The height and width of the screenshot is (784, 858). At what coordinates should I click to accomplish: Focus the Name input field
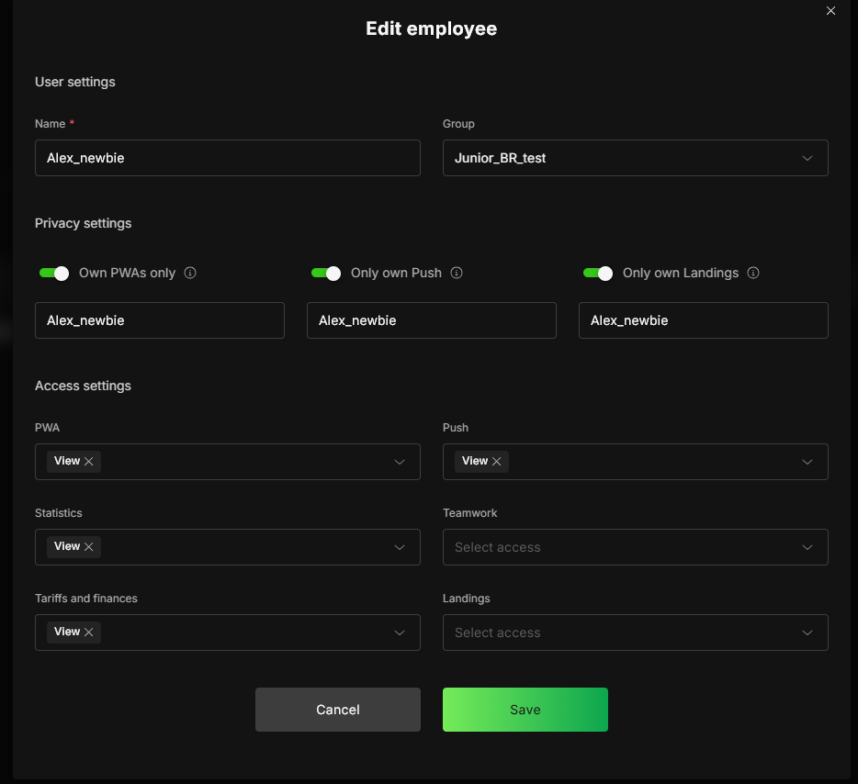228,158
